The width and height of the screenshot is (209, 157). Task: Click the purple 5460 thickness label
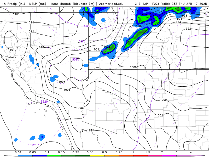[82, 42]
